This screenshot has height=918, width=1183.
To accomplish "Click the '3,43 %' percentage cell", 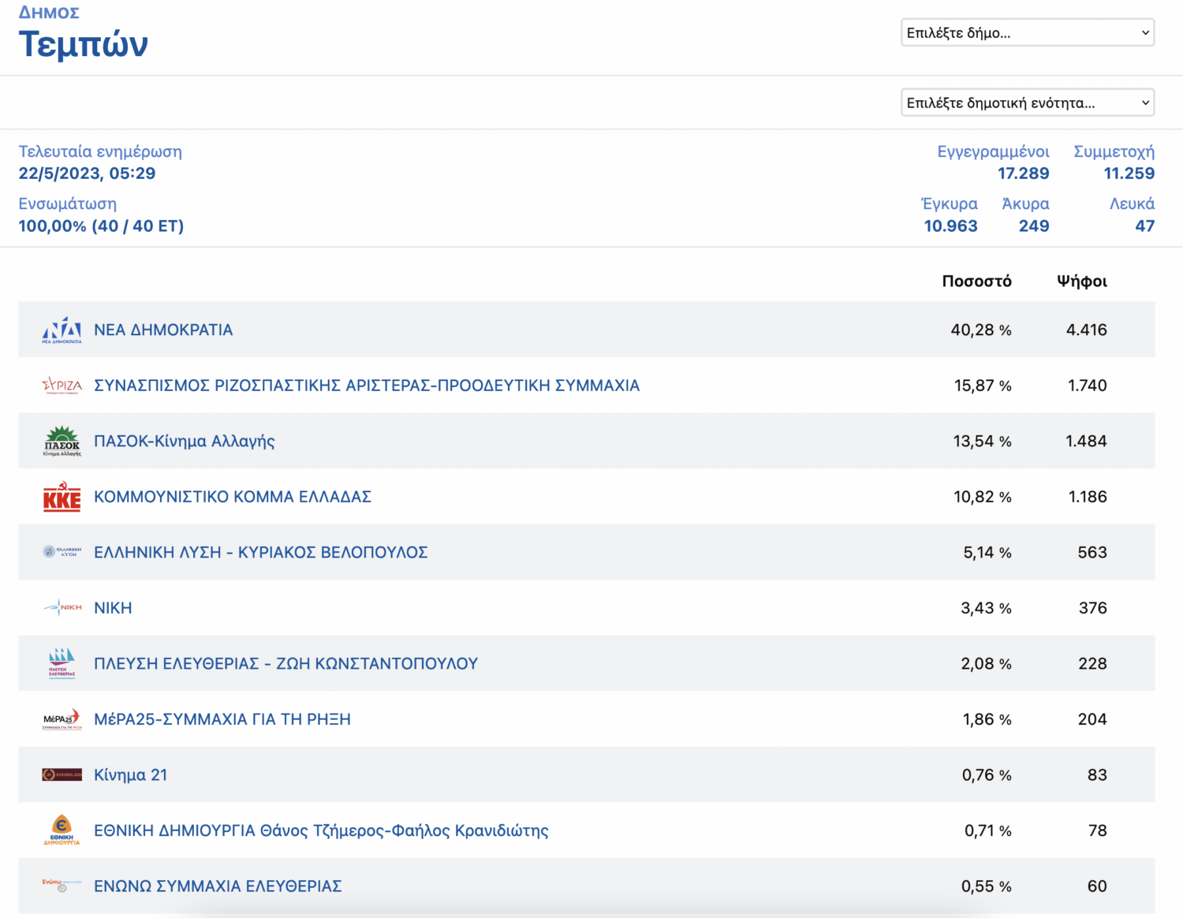I will (x=986, y=608).
